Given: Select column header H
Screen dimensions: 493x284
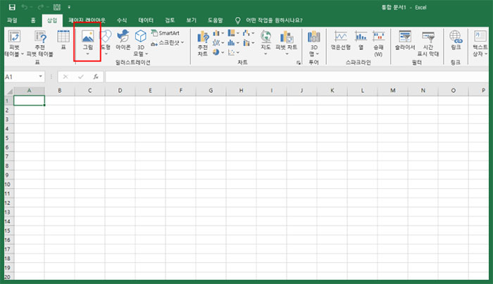Looking at the screenshot, I should tap(241, 91).
